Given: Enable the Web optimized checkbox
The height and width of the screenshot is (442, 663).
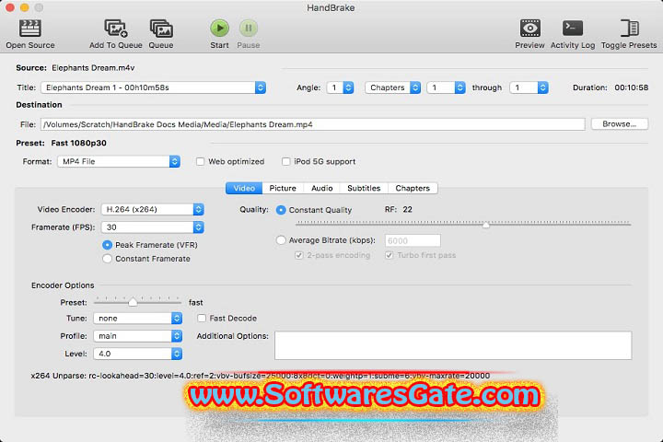Looking at the screenshot, I should click(x=201, y=161).
